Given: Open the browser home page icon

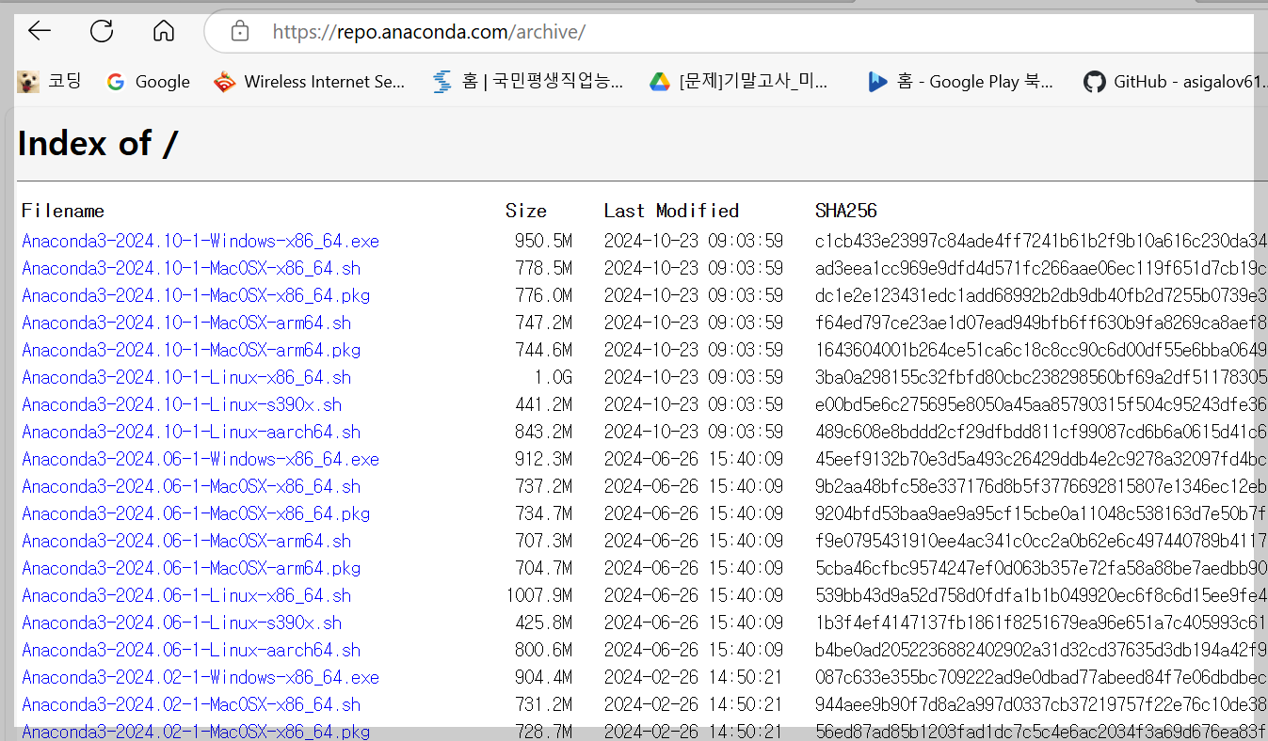Looking at the screenshot, I should (x=164, y=31).
